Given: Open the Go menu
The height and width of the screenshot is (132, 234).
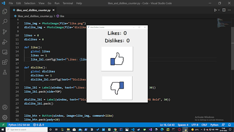Looking at the screenshot, I should [50, 3].
